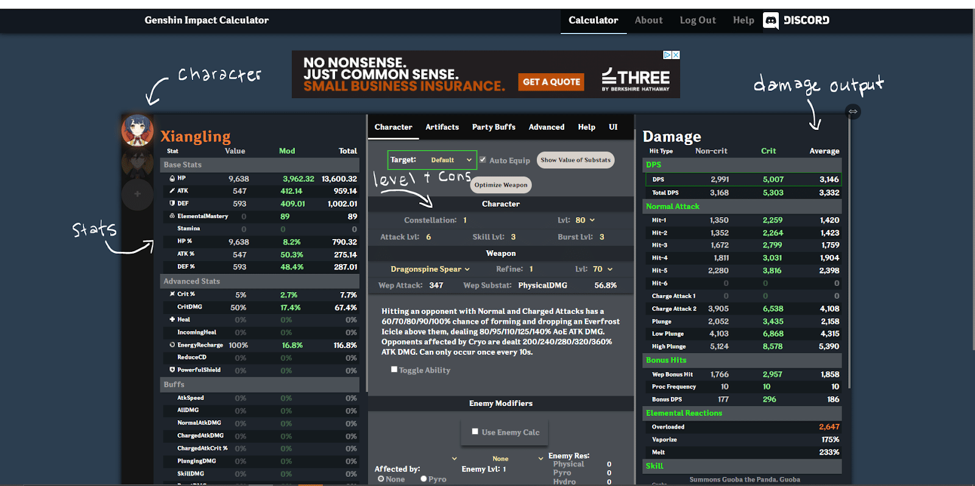The image size is (975, 486).
Task: Click the Xiangling character name heading
Action: (196, 136)
